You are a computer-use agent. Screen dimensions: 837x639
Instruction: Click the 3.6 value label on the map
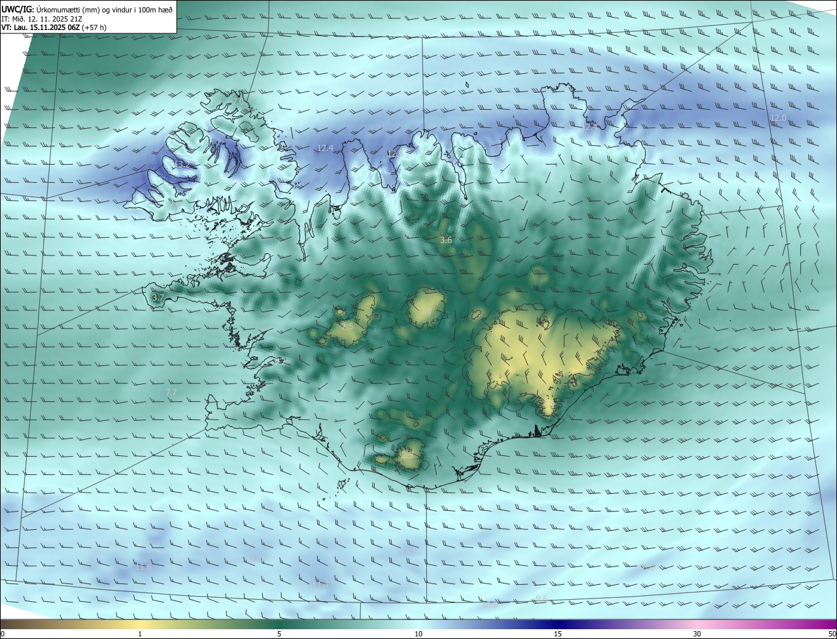pyautogui.click(x=446, y=240)
